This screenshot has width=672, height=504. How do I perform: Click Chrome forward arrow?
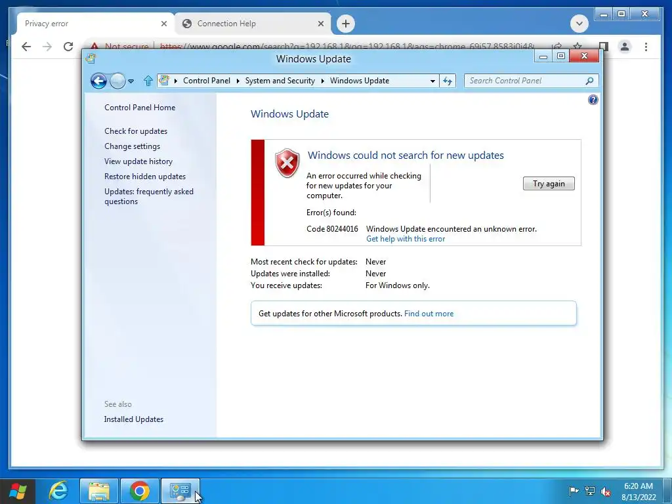point(47,47)
